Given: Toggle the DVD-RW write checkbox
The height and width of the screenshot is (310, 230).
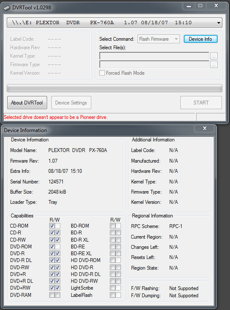Looking at the screenshot, I should (x=58, y=268).
